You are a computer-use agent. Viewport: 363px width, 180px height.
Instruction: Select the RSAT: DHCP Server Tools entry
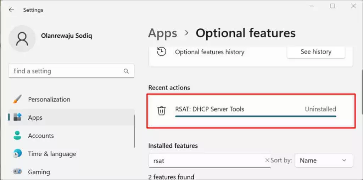[210, 109]
